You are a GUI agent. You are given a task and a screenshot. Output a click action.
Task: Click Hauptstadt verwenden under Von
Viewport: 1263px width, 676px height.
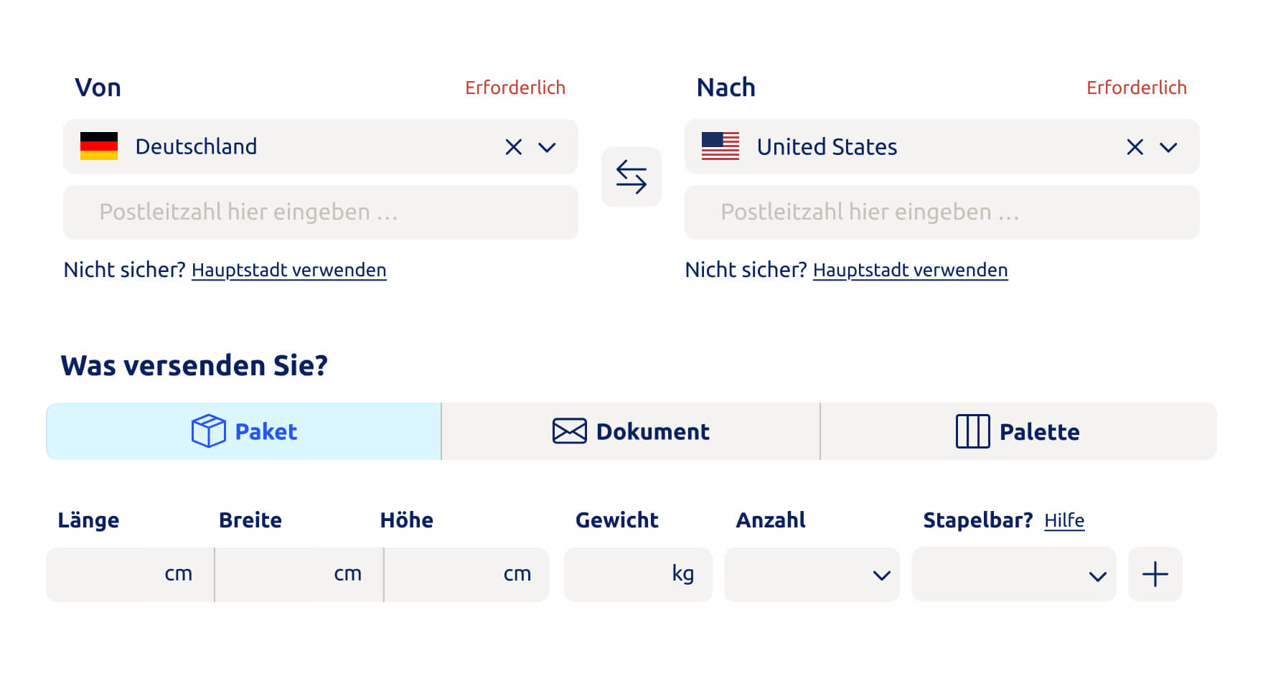[288, 270]
